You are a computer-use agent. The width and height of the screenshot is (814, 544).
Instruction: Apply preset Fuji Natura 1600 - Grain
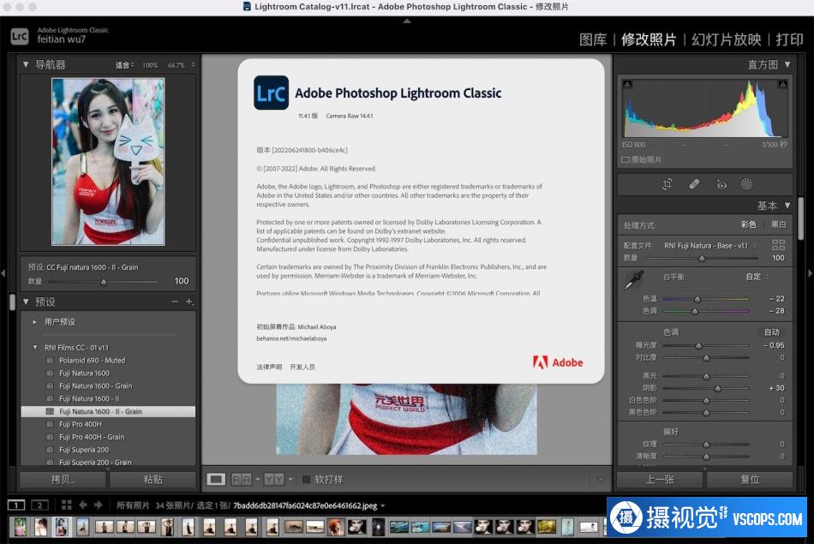95,386
